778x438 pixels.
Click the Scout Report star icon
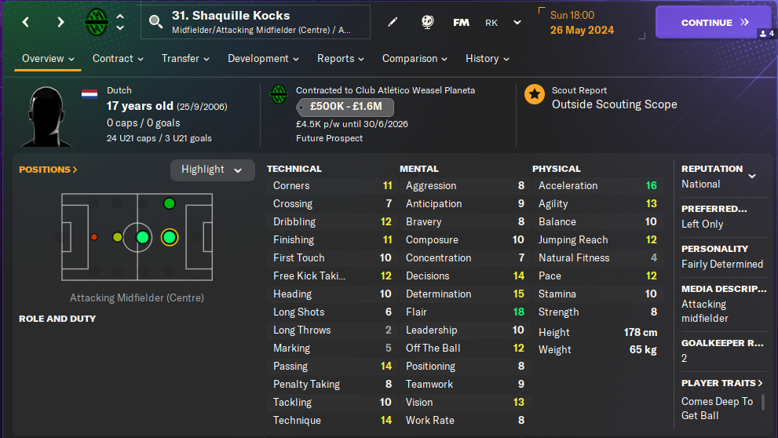(x=535, y=95)
